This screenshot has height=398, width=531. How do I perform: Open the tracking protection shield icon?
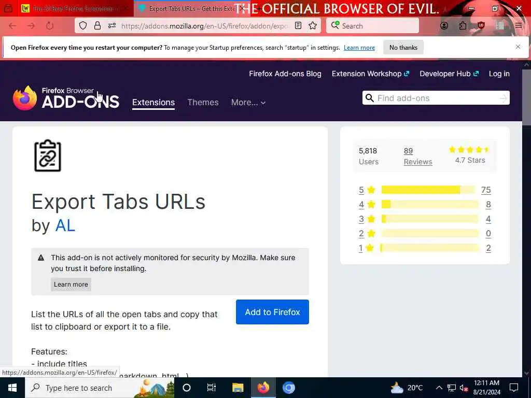point(83,26)
